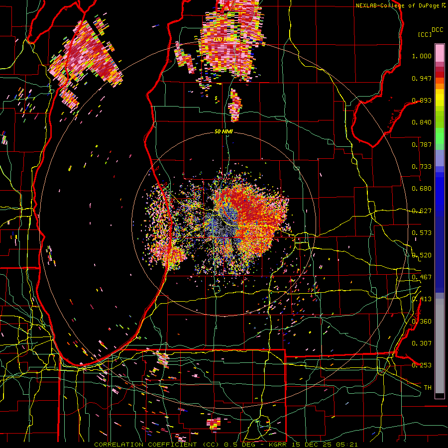Viewport: 448px width, 448px height.
Task: Click the 0.413 legend value
Action: [x=422, y=299]
